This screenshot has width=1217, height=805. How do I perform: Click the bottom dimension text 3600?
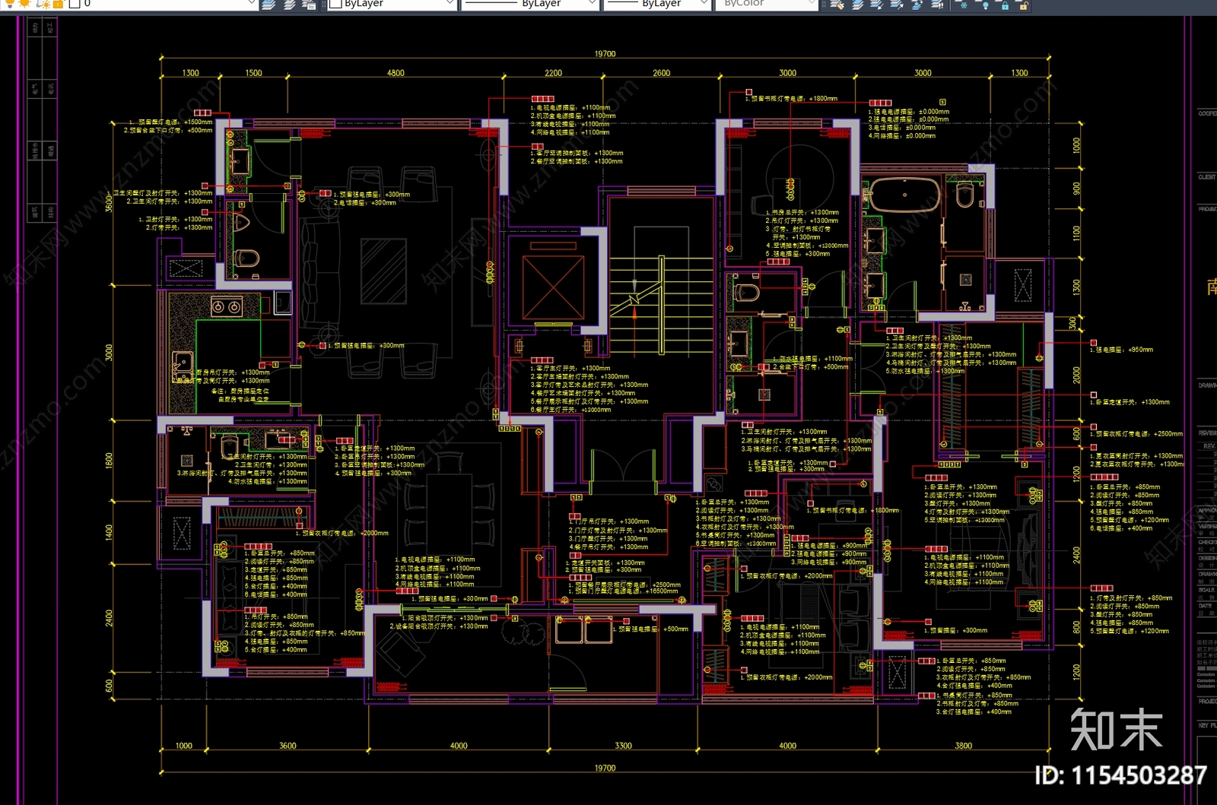click(x=288, y=746)
